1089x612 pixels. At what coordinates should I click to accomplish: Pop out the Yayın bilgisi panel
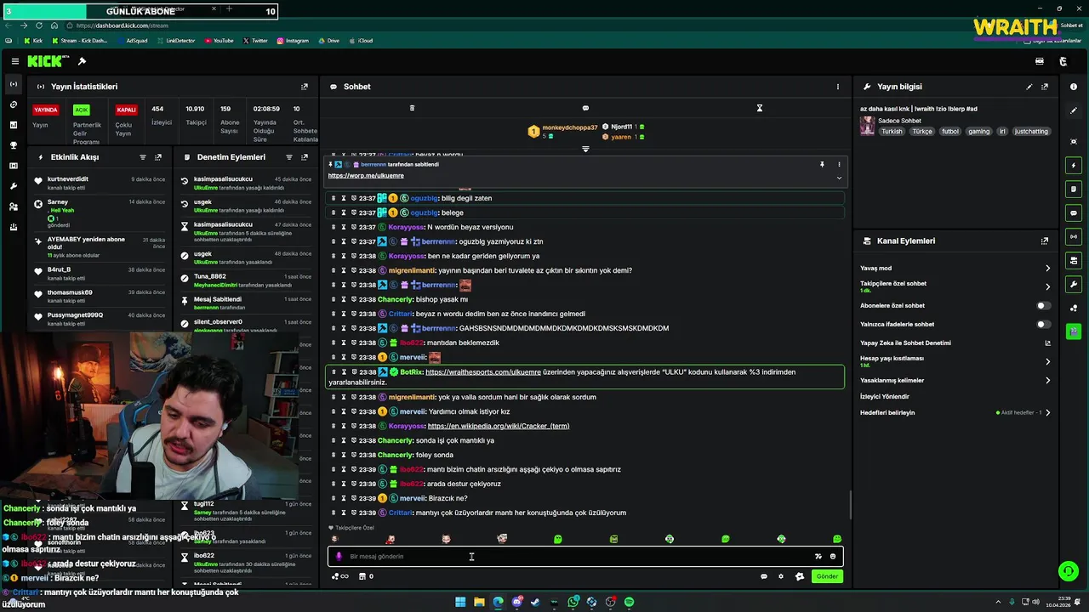1045,87
